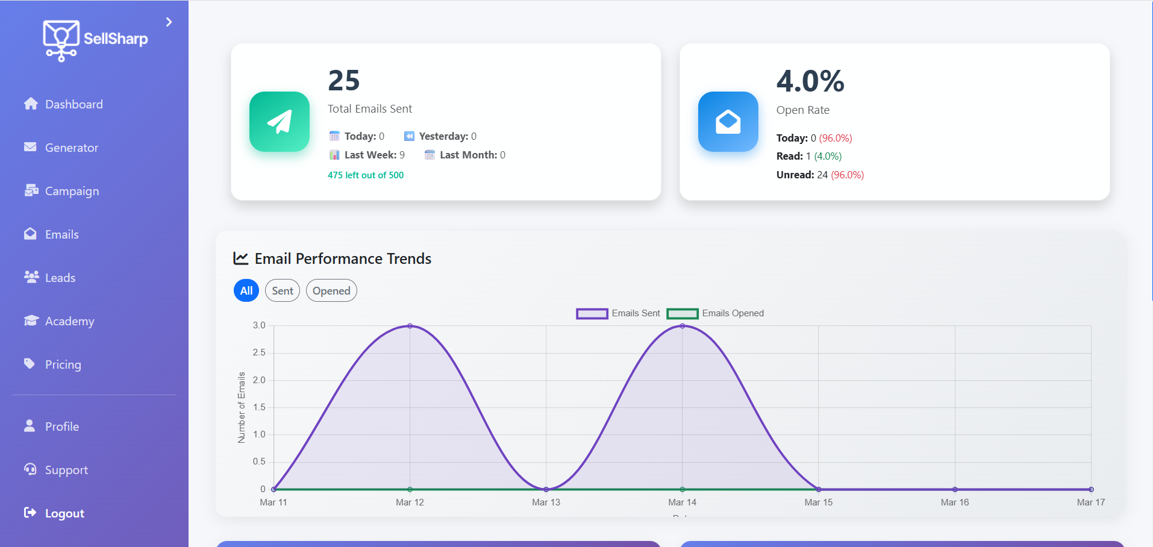The height and width of the screenshot is (547, 1153).
Task: Click the green paper plane sent icon
Action: 280,122
